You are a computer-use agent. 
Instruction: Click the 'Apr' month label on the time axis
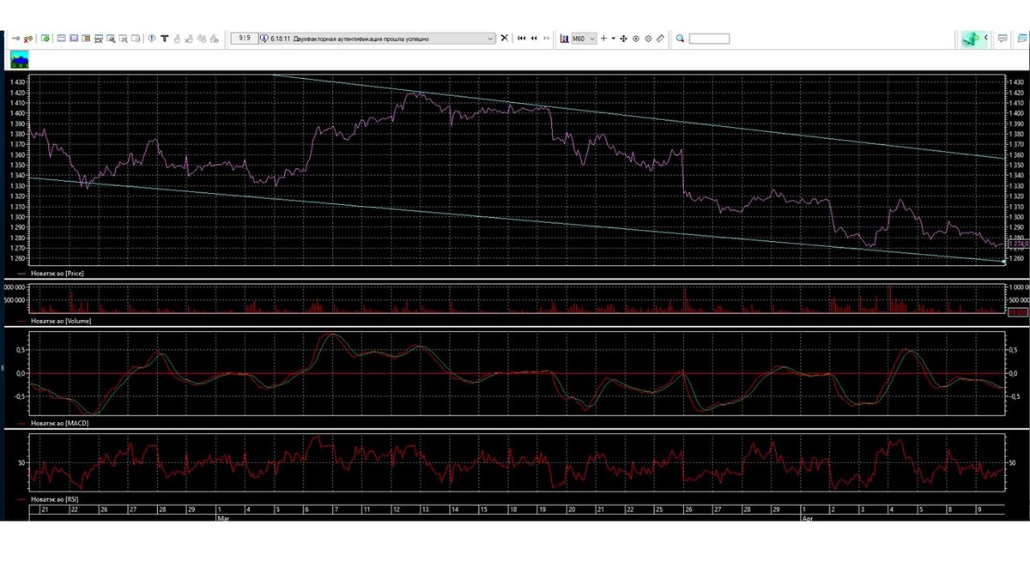tap(807, 518)
